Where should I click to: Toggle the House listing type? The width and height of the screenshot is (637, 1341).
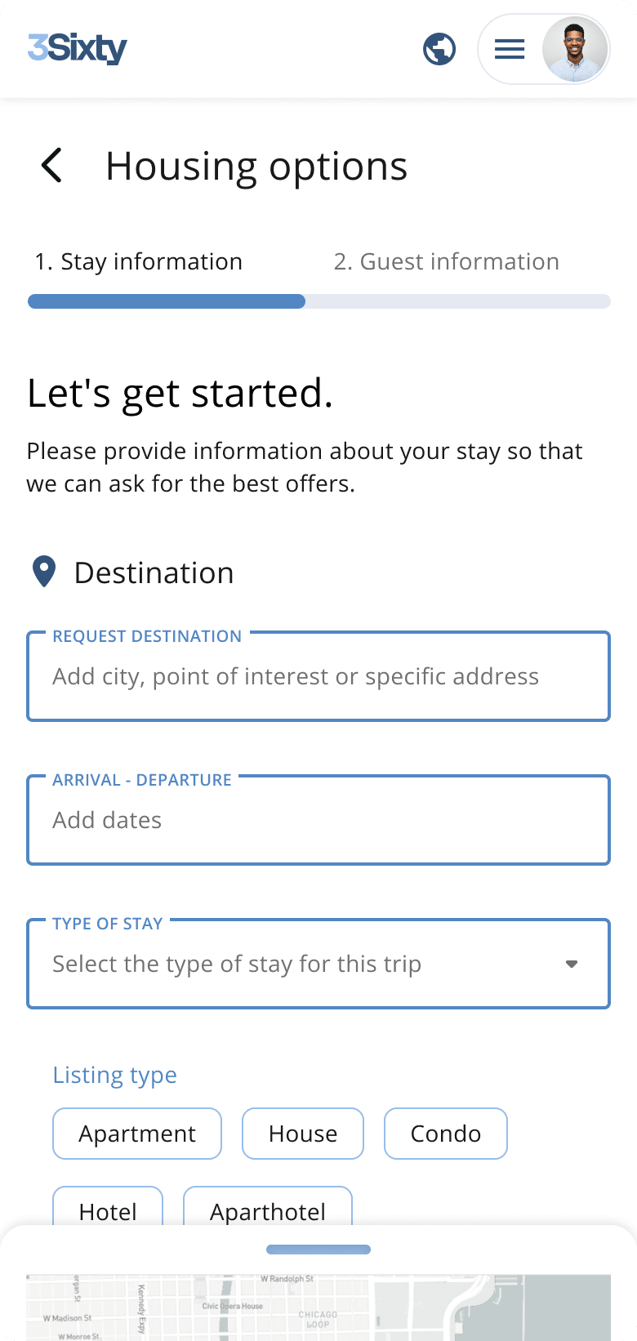pyautogui.click(x=303, y=1134)
